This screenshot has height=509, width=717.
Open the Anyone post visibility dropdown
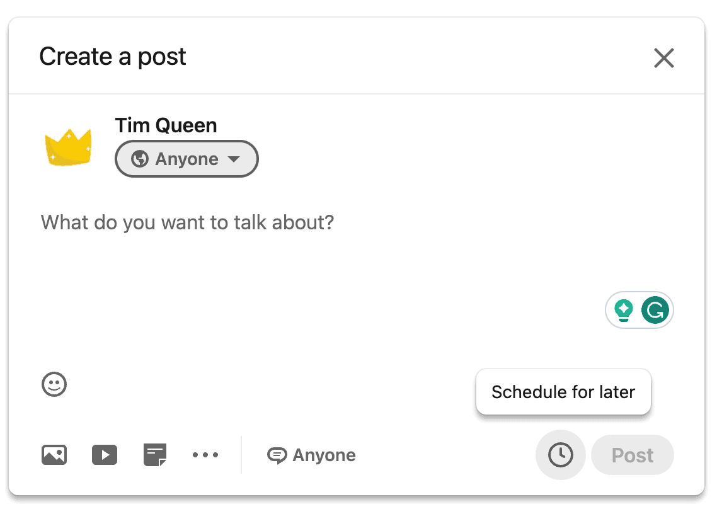[x=186, y=159]
